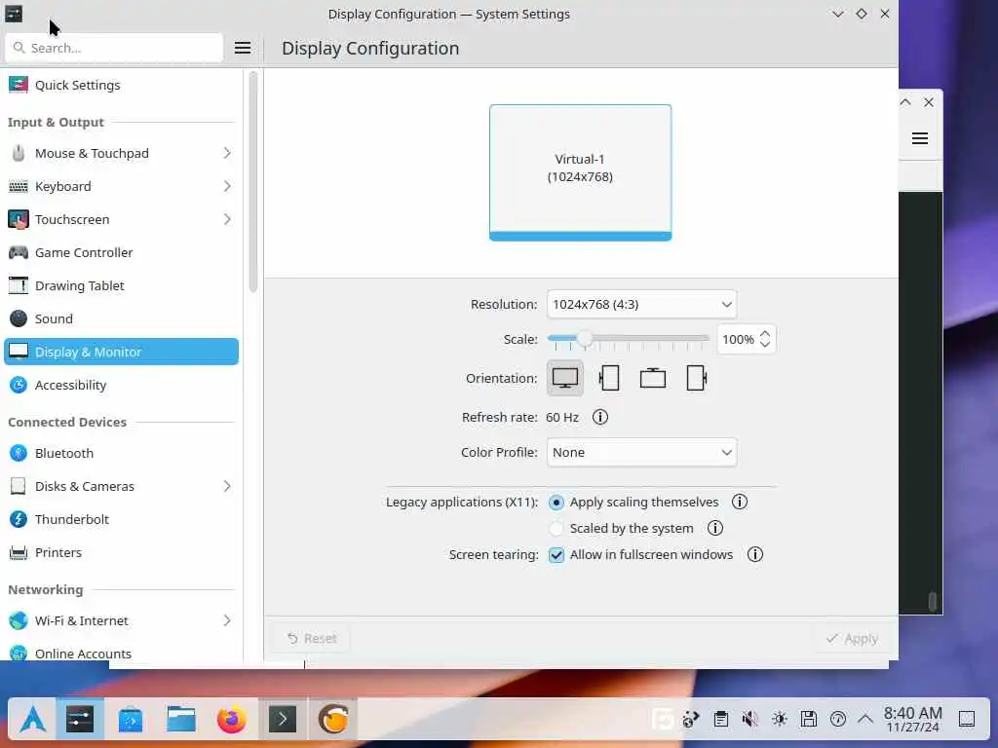This screenshot has height=748, width=998.
Task: Open the Color Profile dropdown
Action: pos(641,452)
